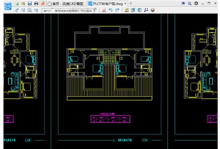Close the PLOT所有户型.dwg tab
Screen dimensions: 220x149
125,3
